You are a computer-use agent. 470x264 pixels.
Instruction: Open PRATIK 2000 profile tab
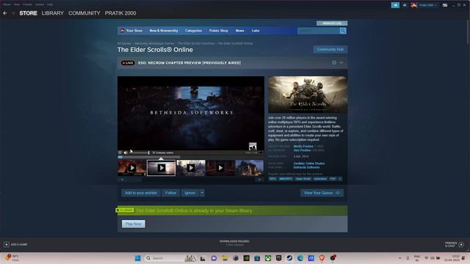click(120, 13)
